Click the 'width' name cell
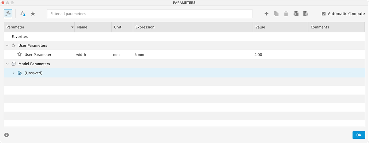369x143 pixels. click(81, 55)
